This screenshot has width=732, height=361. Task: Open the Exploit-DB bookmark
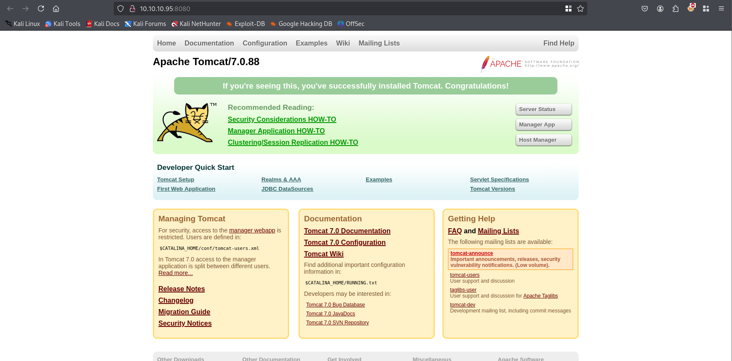[x=246, y=24]
